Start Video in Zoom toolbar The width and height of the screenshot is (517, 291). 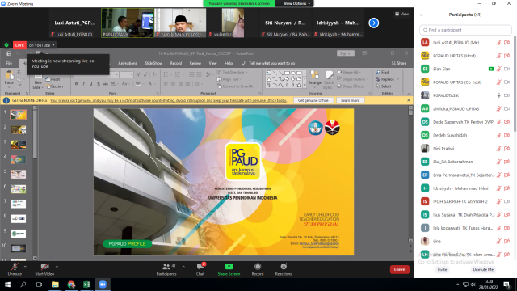tap(45, 269)
